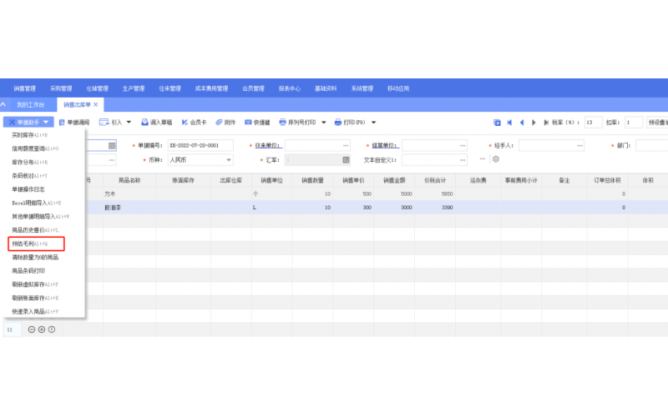Click the 预设售价 button
Screen dimensions: 668x417
click(x=657, y=123)
